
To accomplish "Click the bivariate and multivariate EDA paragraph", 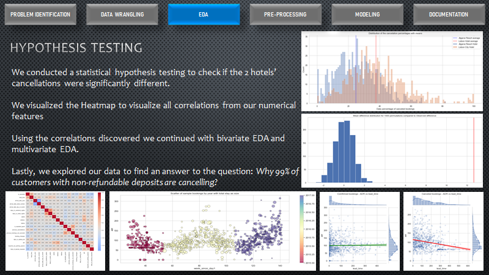I will click(148, 144).
